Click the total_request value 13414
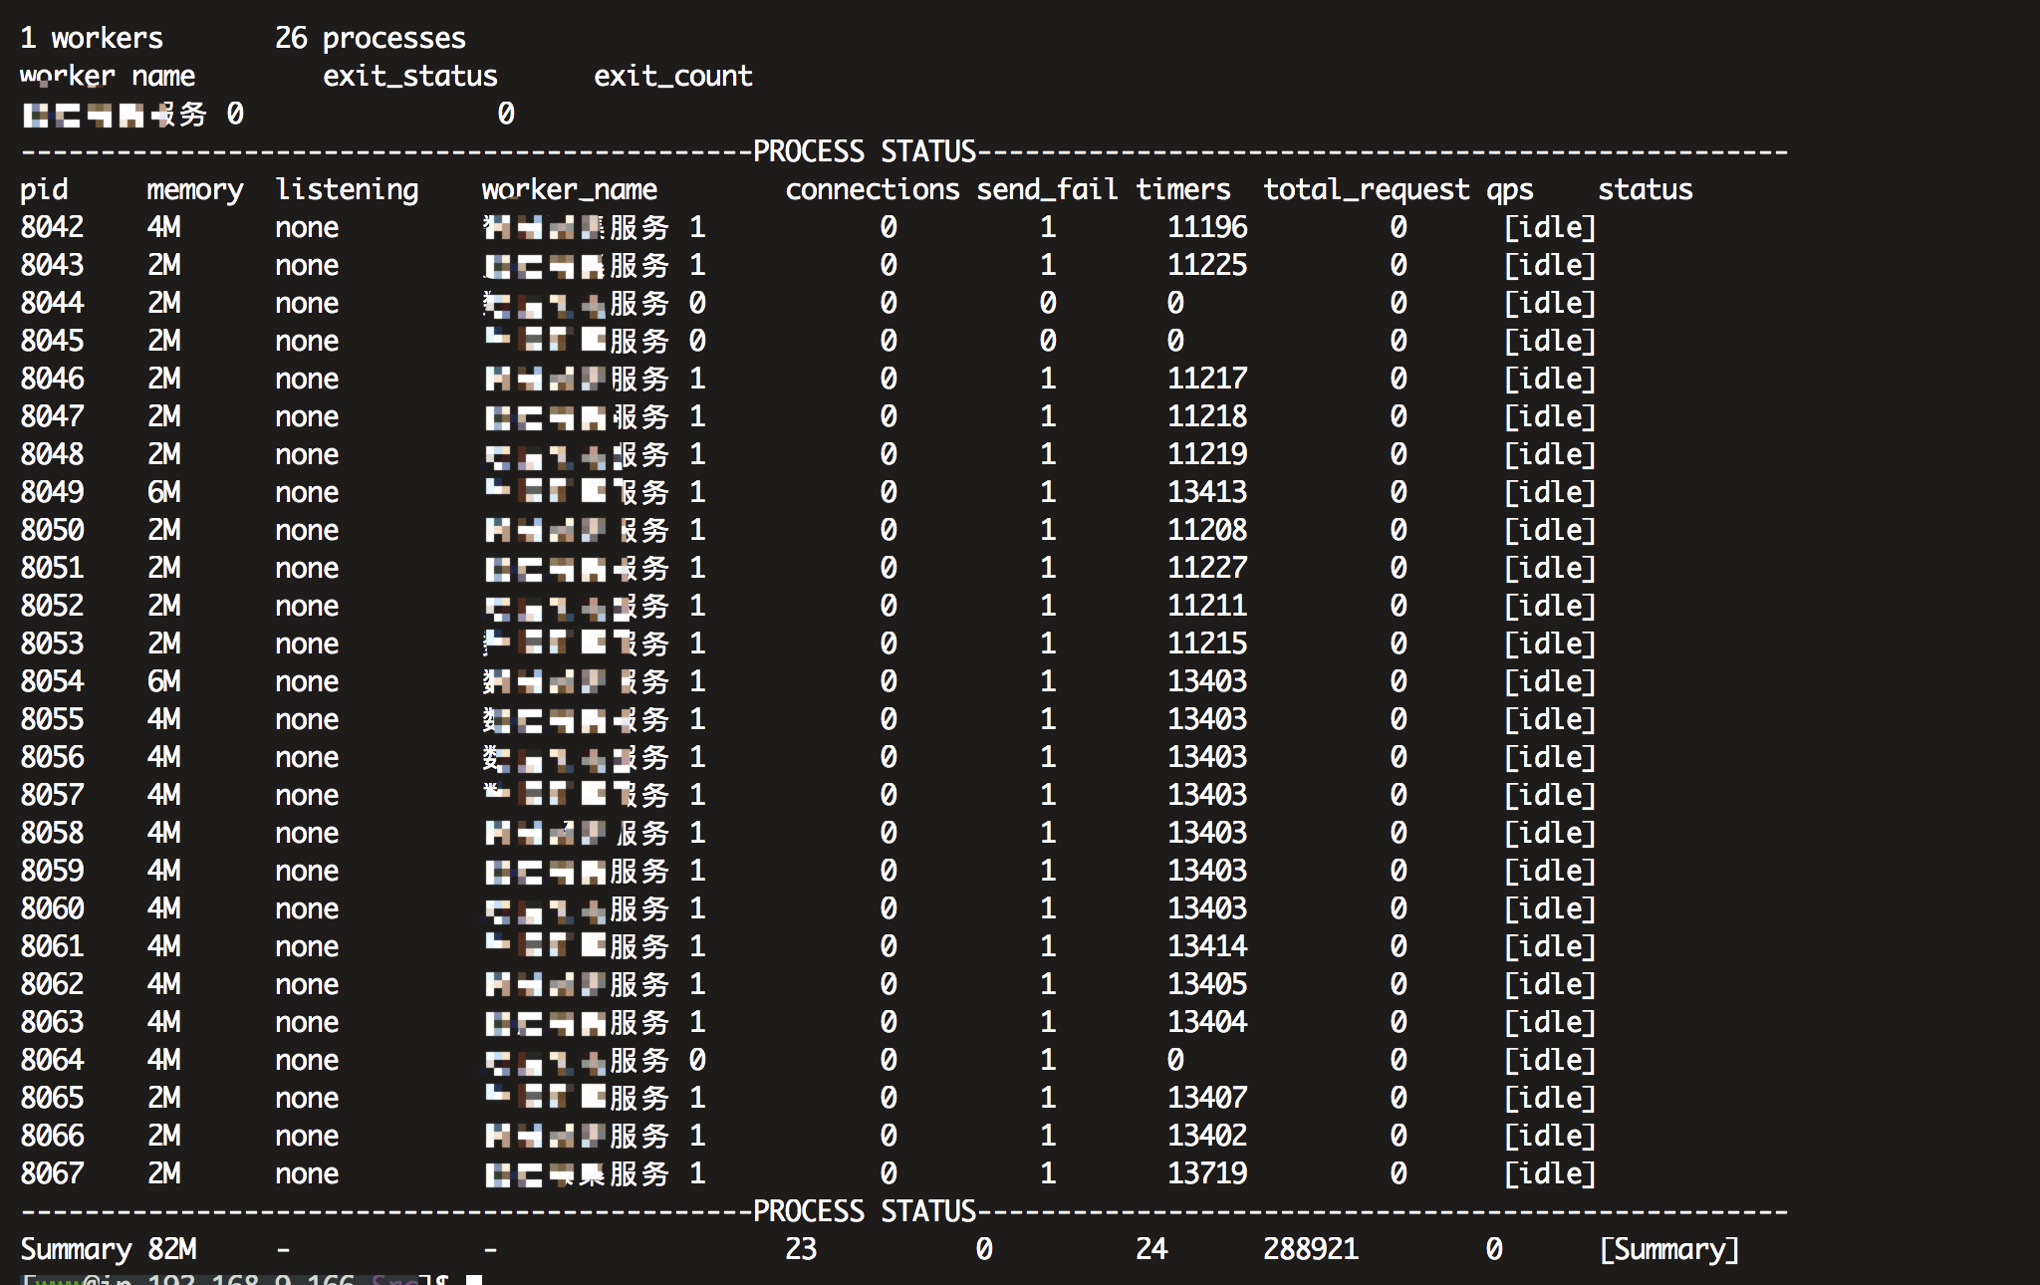2040x1285 pixels. pos(1207,946)
